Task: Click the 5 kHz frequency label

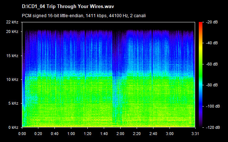Action: point(13,104)
